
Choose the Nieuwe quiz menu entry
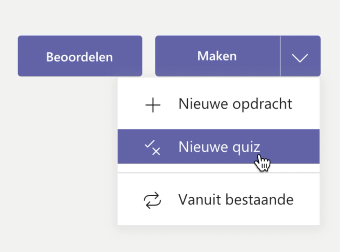click(x=218, y=147)
